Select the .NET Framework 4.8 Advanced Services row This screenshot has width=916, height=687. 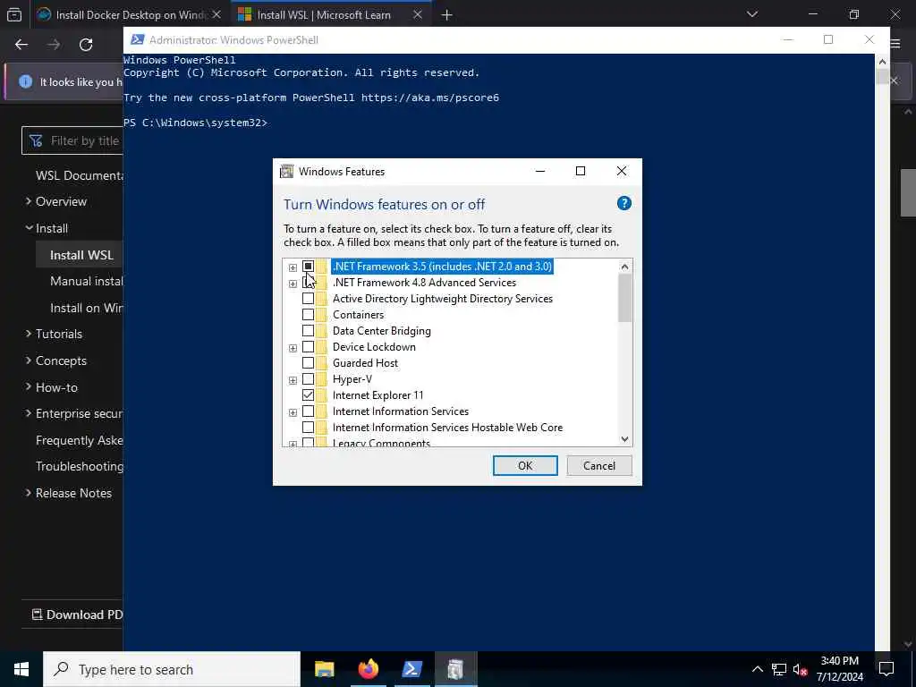[424, 282]
